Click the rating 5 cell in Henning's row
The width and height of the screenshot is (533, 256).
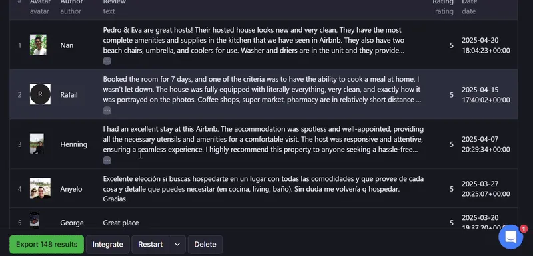click(452, 144)
